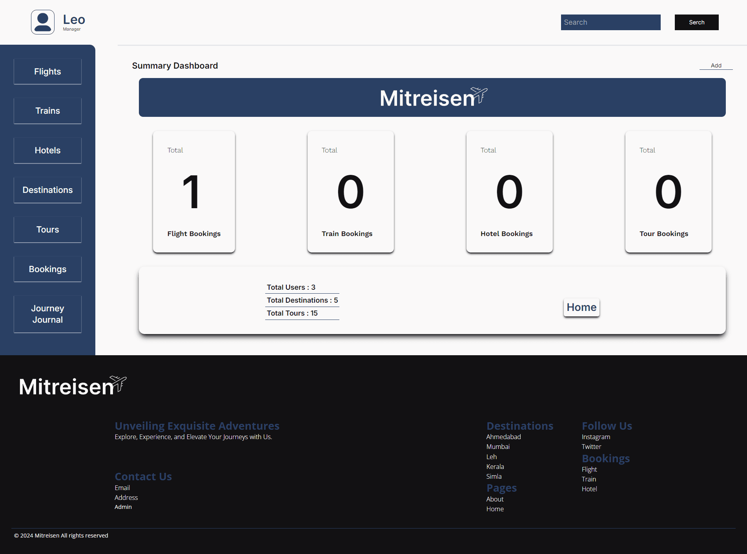Open the Tour Bookings total card

669,192
